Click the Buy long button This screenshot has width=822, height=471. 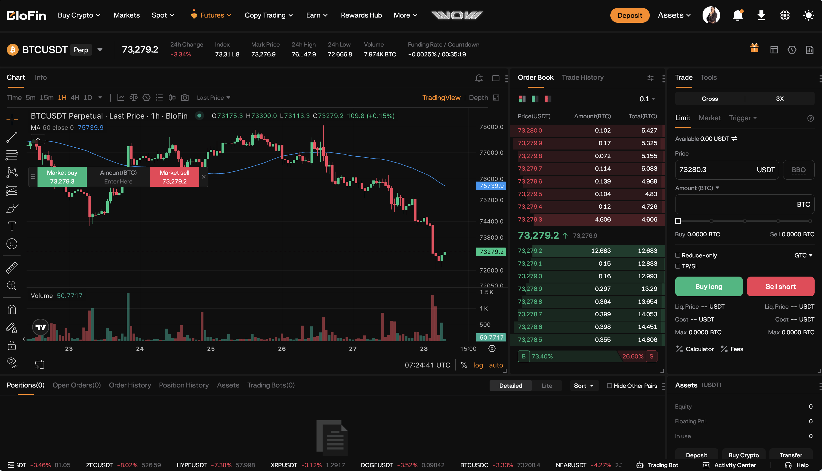tap(708, 286)
